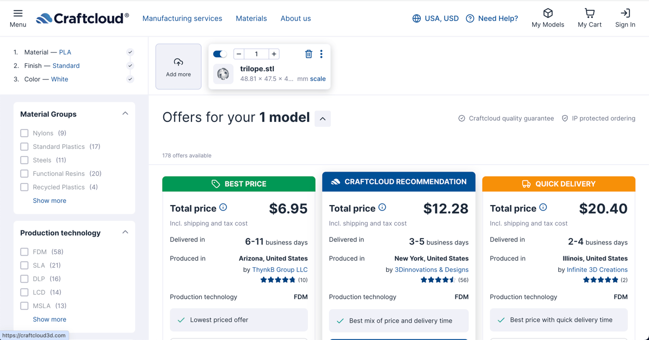Open Materials menu
The image size is (649, 340).
(251, 18)
